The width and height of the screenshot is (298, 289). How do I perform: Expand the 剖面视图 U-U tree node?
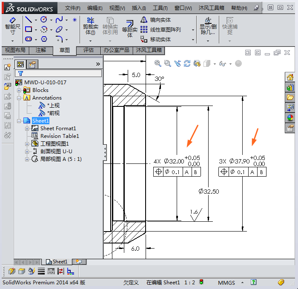(27, 152)
